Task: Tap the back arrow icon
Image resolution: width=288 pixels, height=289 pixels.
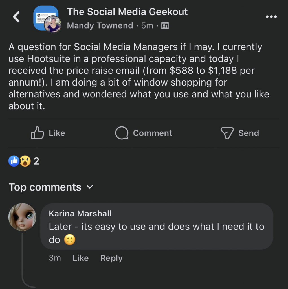Action: [16, 17]
